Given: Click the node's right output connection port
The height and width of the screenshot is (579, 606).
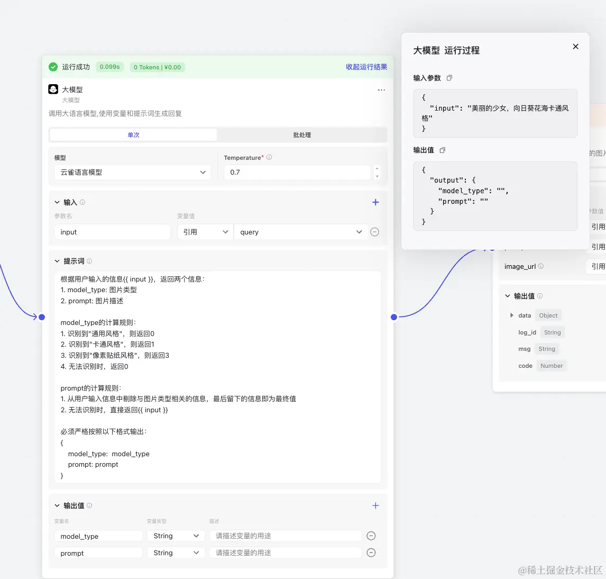Looking at the screenshot, I should pyautogui.click(x=394, y=317).
